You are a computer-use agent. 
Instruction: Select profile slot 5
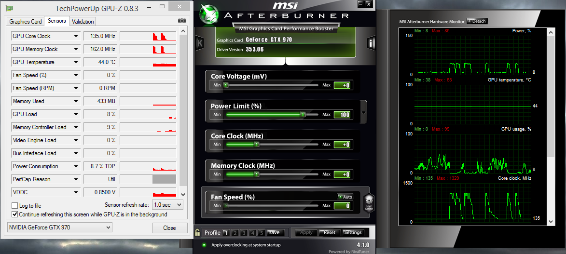coord(262,233)
